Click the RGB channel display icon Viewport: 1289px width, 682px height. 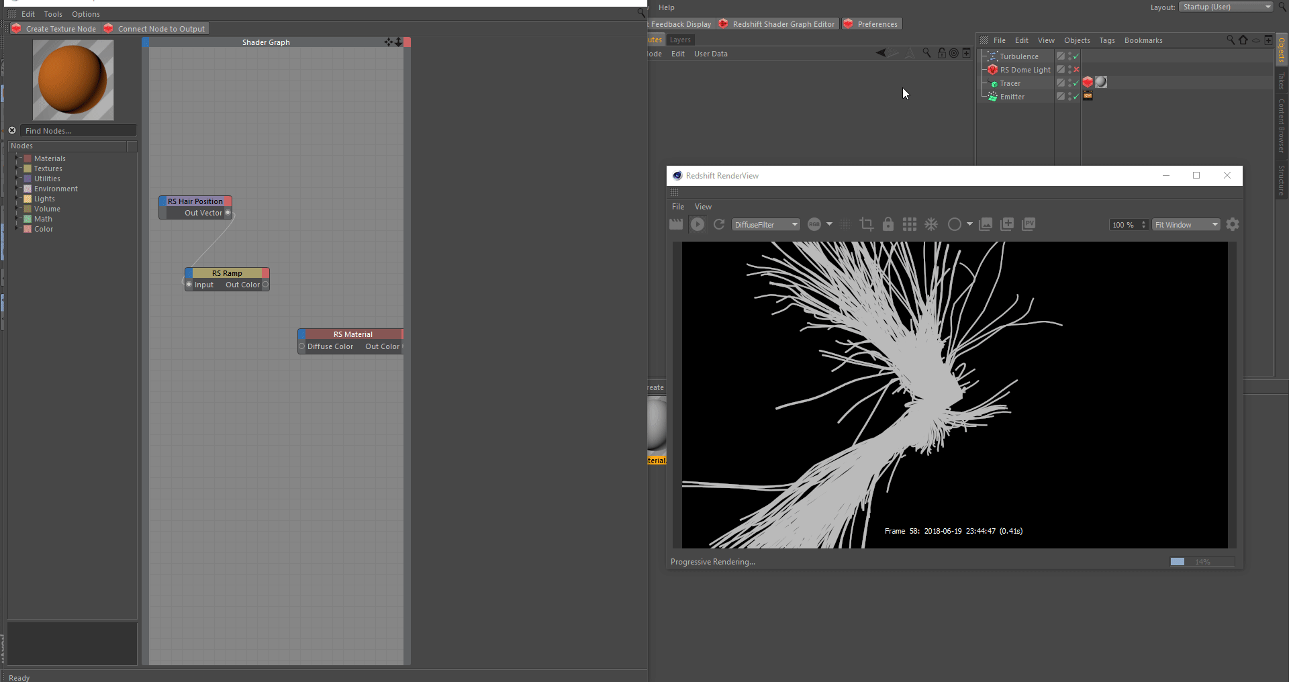[x=814, y=224]
